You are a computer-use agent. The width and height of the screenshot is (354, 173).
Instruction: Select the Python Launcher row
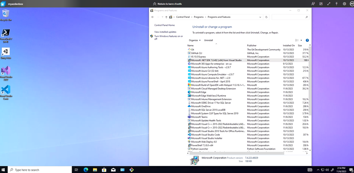[248, 149]
